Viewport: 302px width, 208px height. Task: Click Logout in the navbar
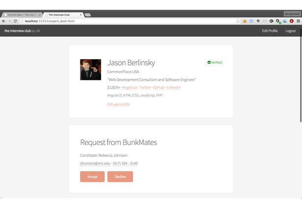(290, 31)
